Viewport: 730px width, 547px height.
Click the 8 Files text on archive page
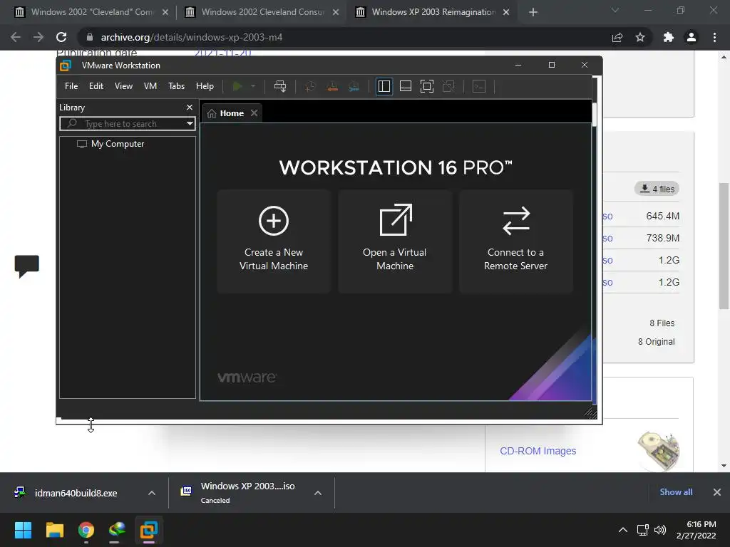[x=662, y=323]
